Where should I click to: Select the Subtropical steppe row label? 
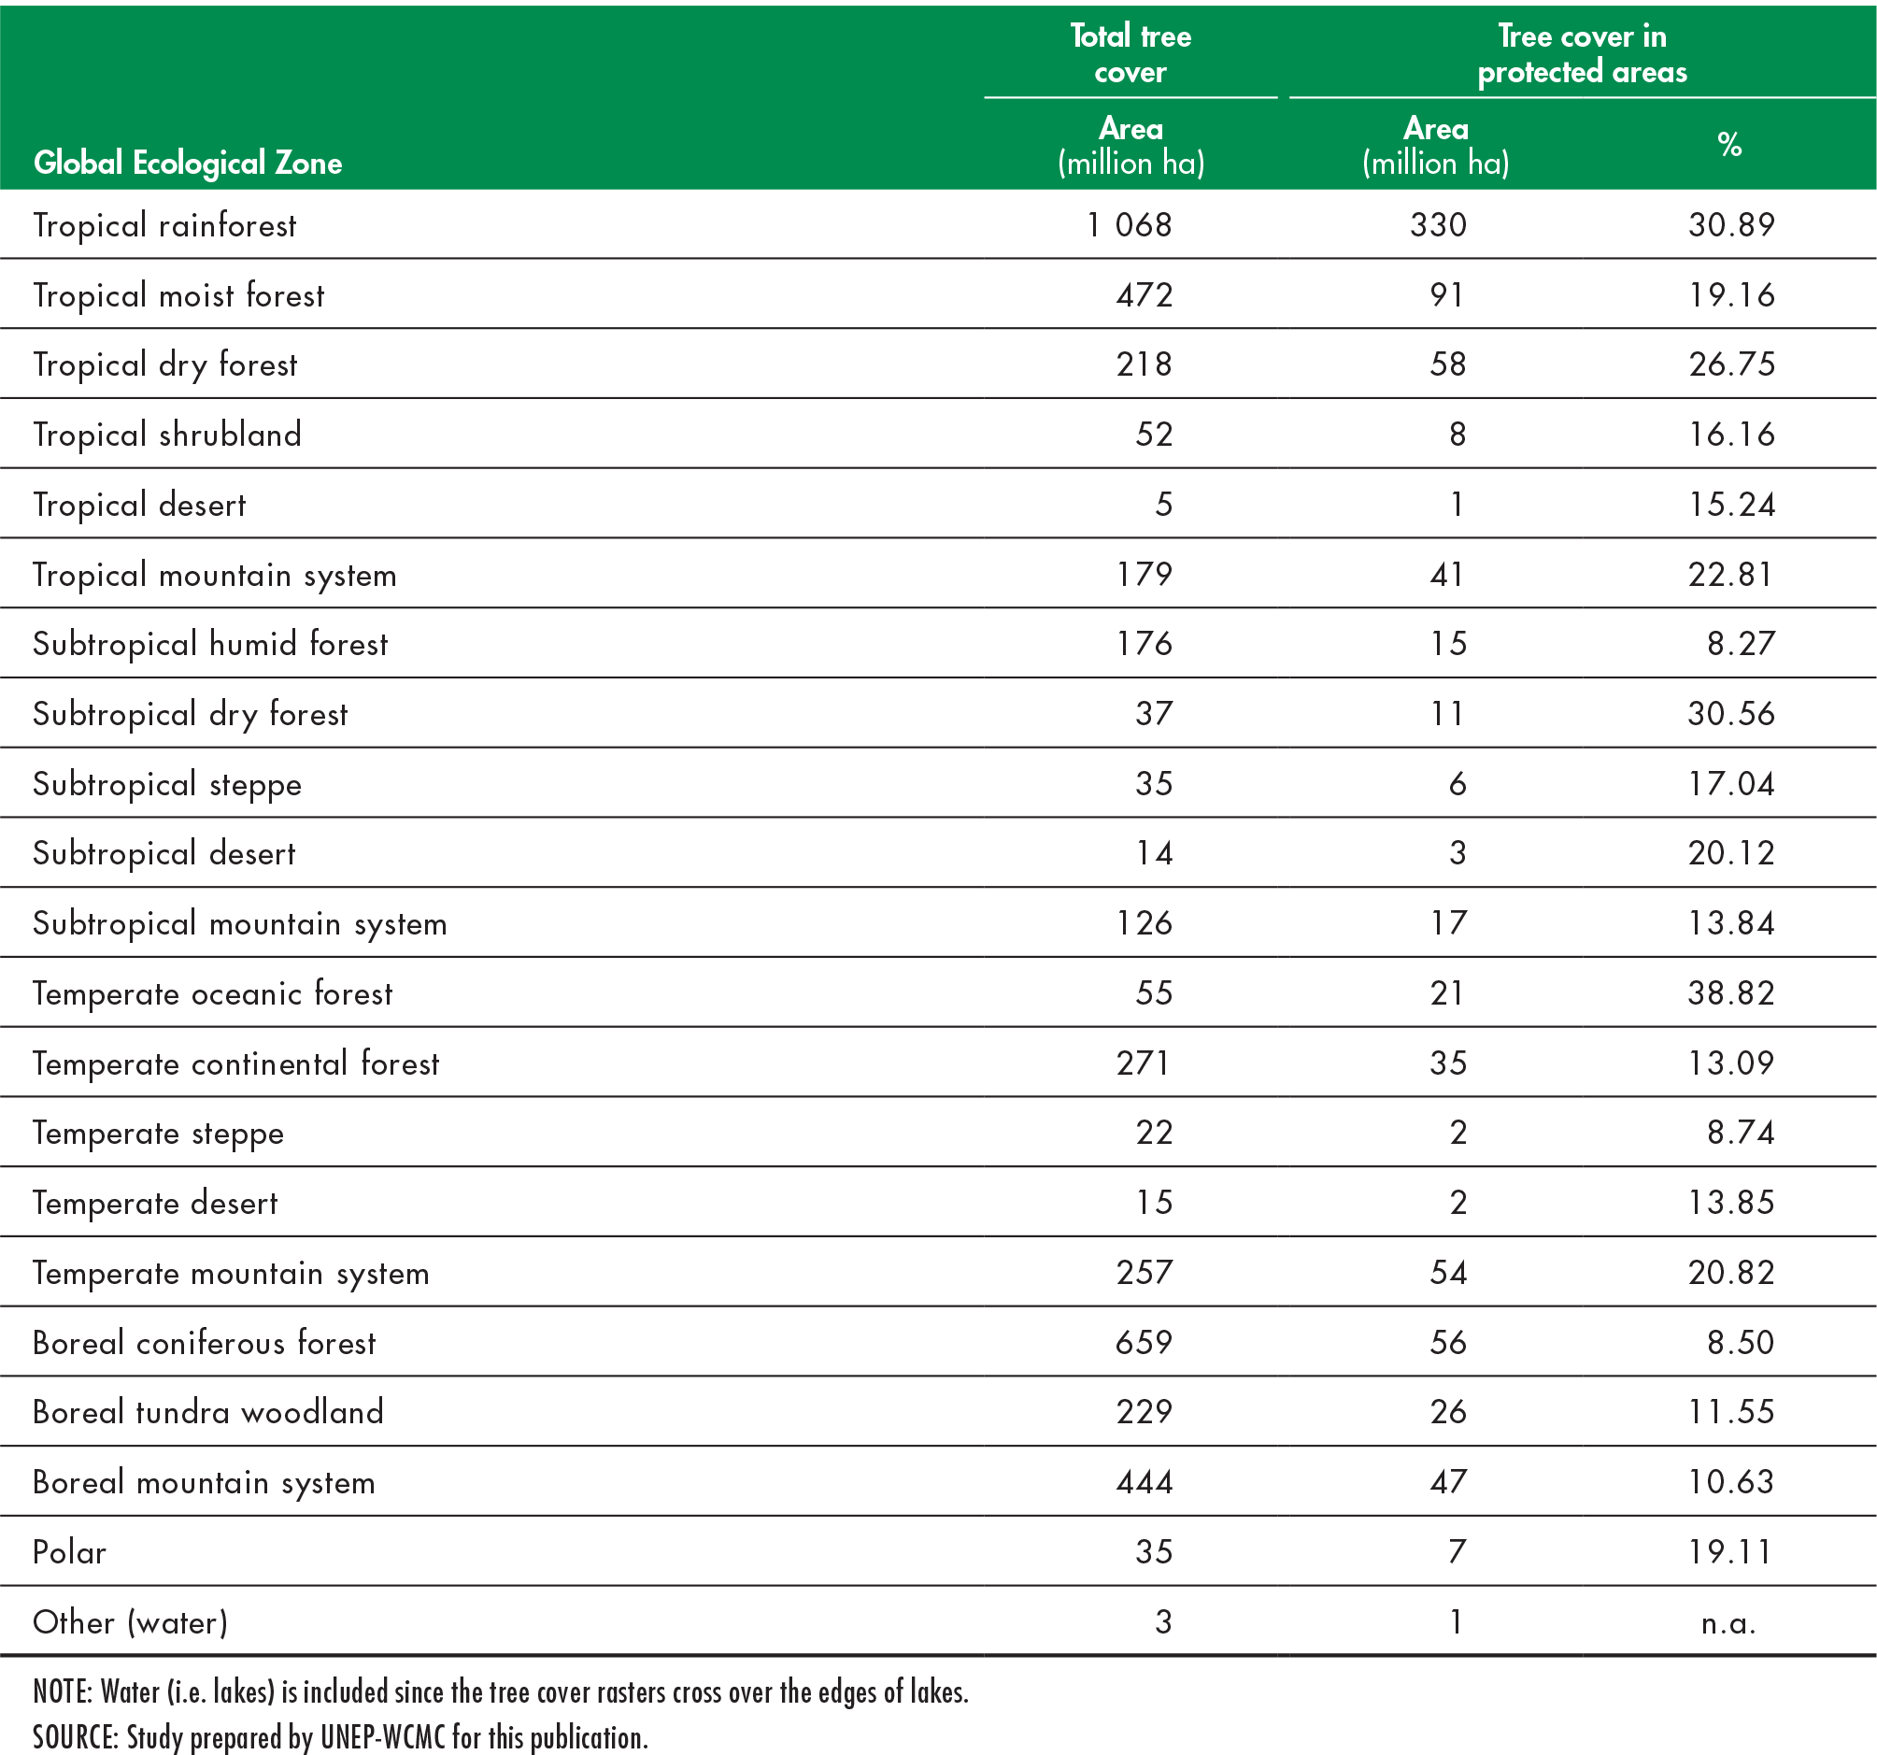(167, 784)
